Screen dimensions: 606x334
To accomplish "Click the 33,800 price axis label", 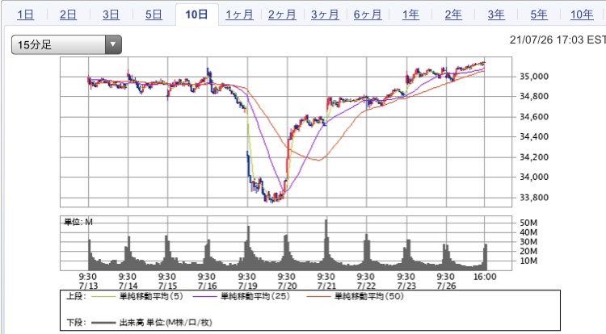I will coord(534,198).
